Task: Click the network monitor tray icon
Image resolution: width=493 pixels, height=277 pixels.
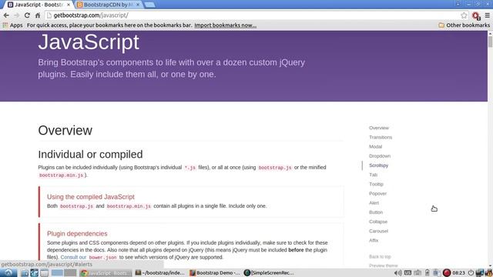Action: 479,273
